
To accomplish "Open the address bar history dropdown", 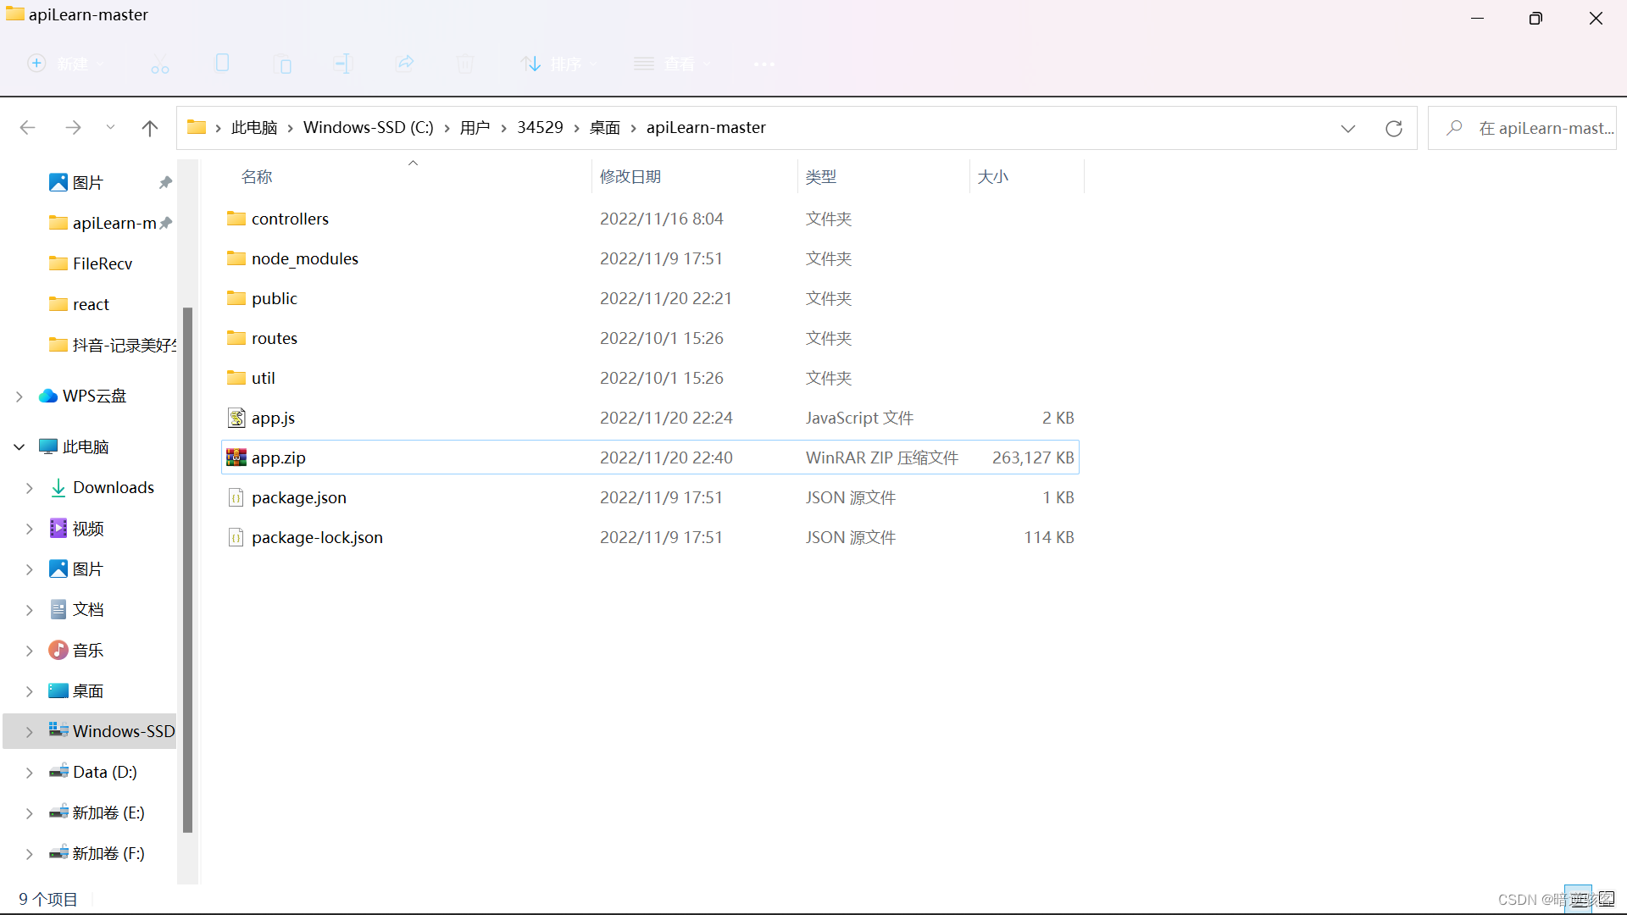I will pyautogui.click(x=1348, y=128).
